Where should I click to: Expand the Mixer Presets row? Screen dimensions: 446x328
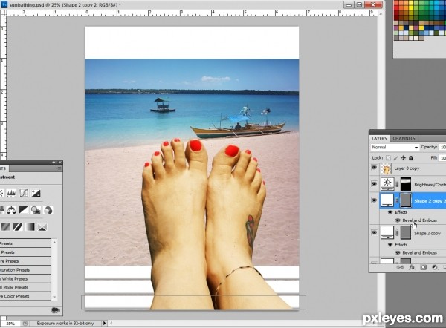(25, 287)
